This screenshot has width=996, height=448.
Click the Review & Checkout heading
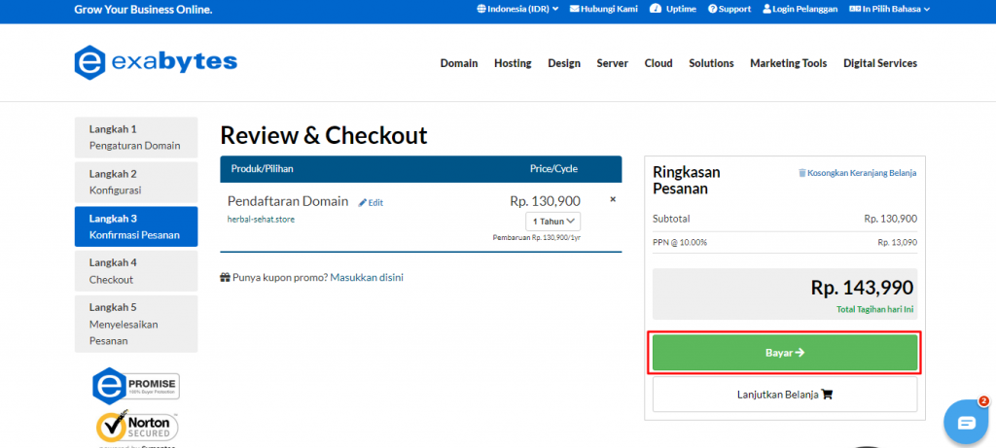click(324, 135)
